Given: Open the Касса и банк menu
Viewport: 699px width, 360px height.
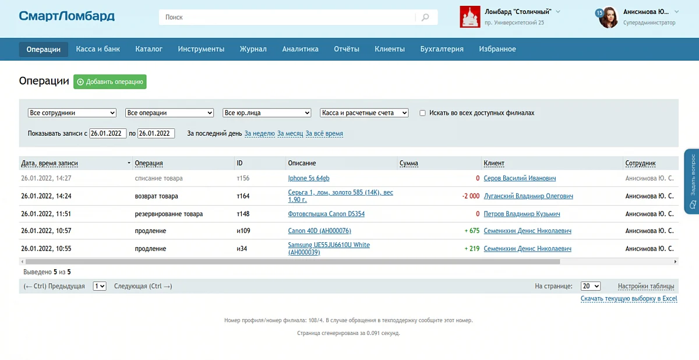Looking at the screenshot, I should (98, 50).
